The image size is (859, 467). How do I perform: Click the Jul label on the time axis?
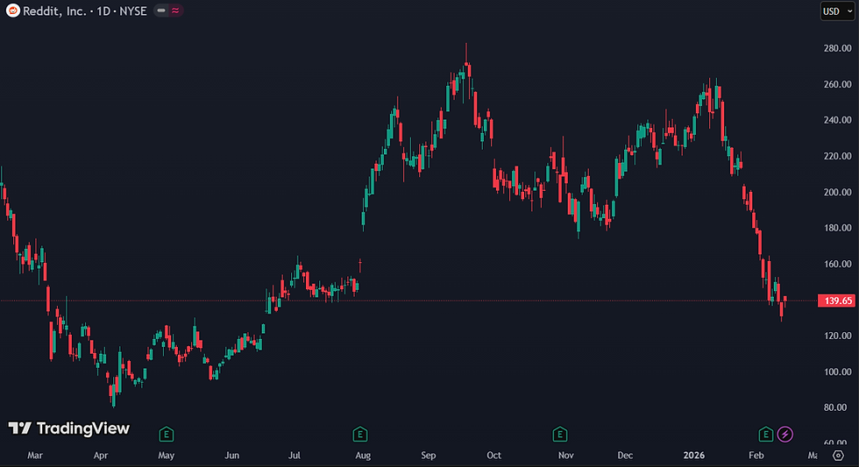(295, 455)
